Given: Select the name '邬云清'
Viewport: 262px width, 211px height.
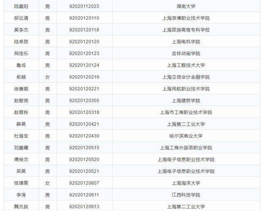Looking at the screenshot, I should click(x=21, y=18).
